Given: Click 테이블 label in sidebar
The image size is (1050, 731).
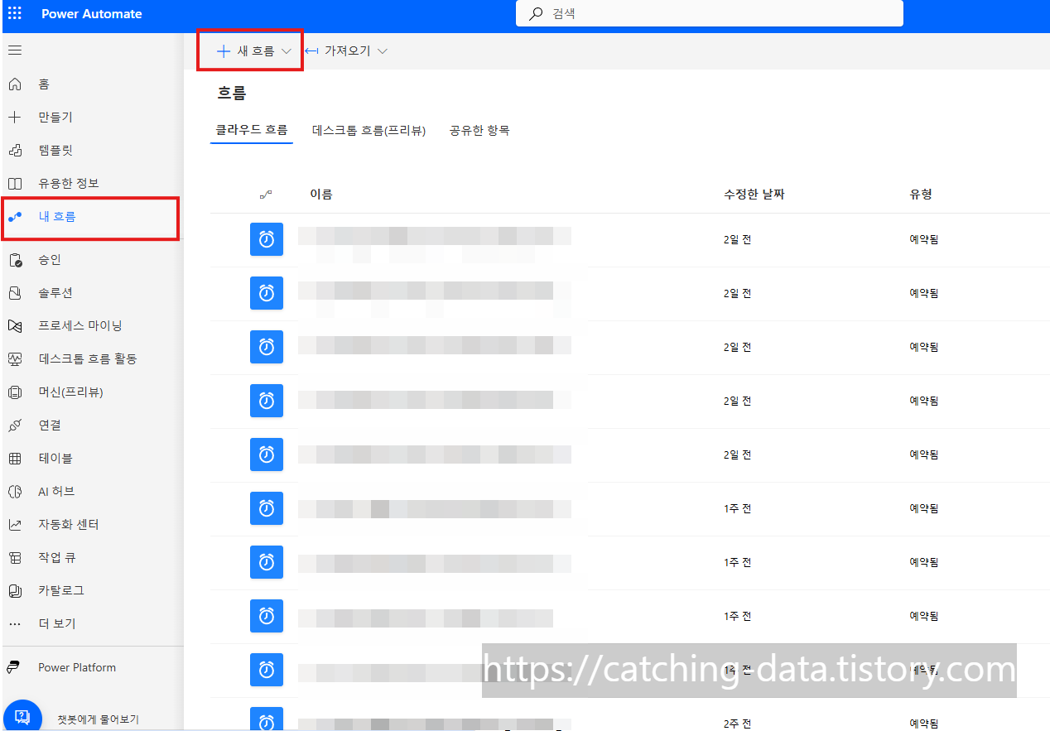Looking at the screenshot, I should pos(55,459).
